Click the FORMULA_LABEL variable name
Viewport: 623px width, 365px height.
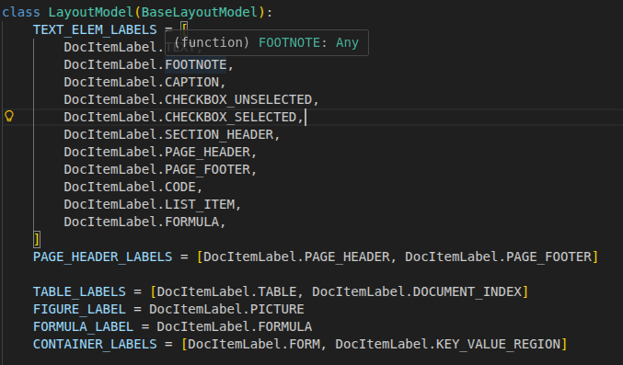[83, 327]
